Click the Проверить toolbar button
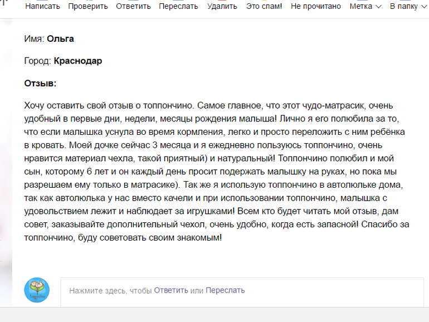The height and width of the screenshot is (322, 429). click(88, 6)
